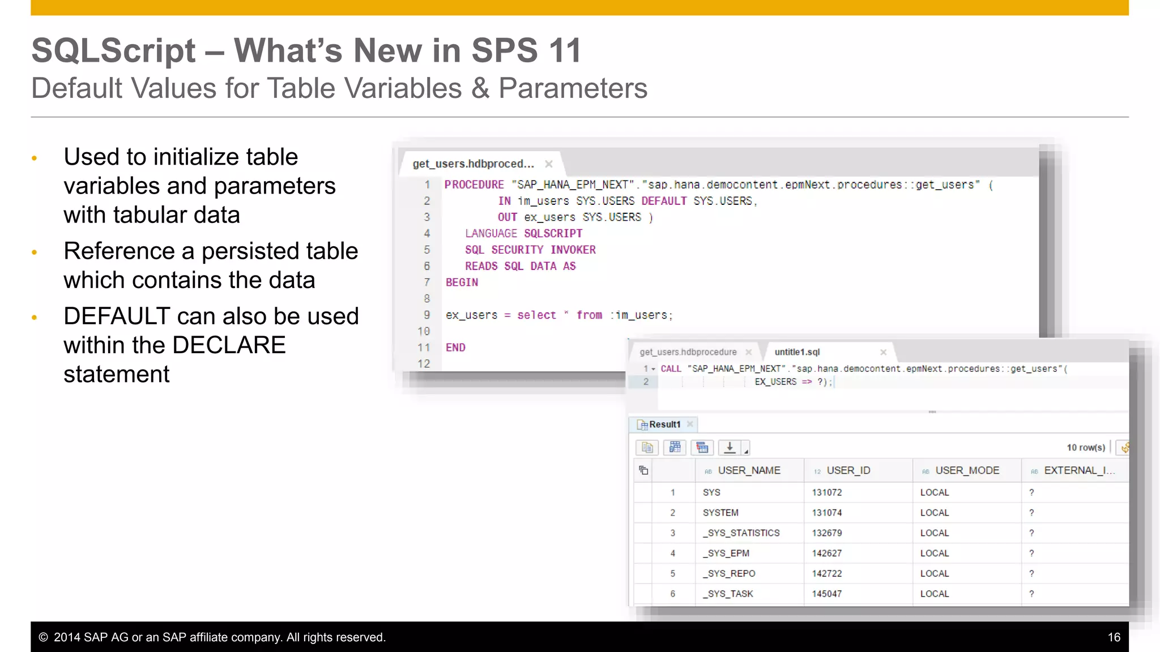Click OUT keyword on line 3

point(507,217)
